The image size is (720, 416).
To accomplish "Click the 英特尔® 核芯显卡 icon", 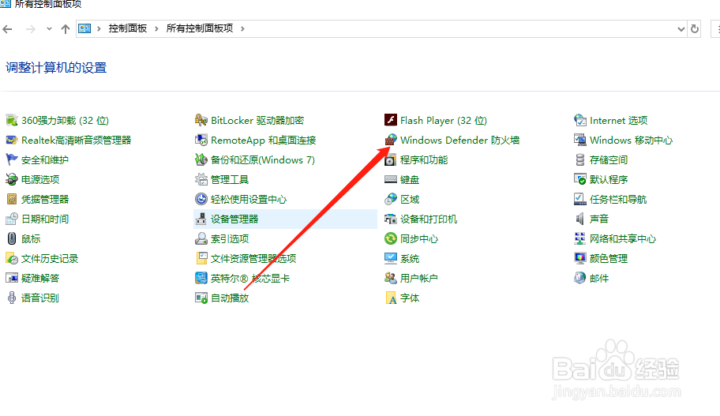I will tap(201, 278).
